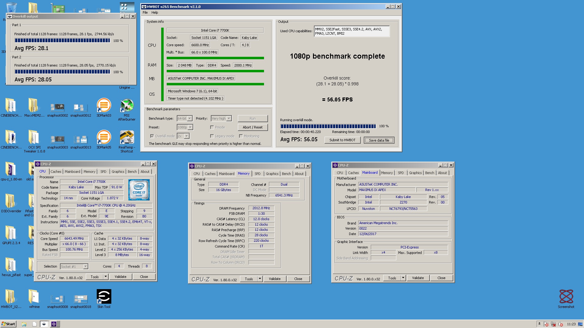584x328 pixels.
Task: Click the Intel Core i7 logo
Action: (139, 190)
